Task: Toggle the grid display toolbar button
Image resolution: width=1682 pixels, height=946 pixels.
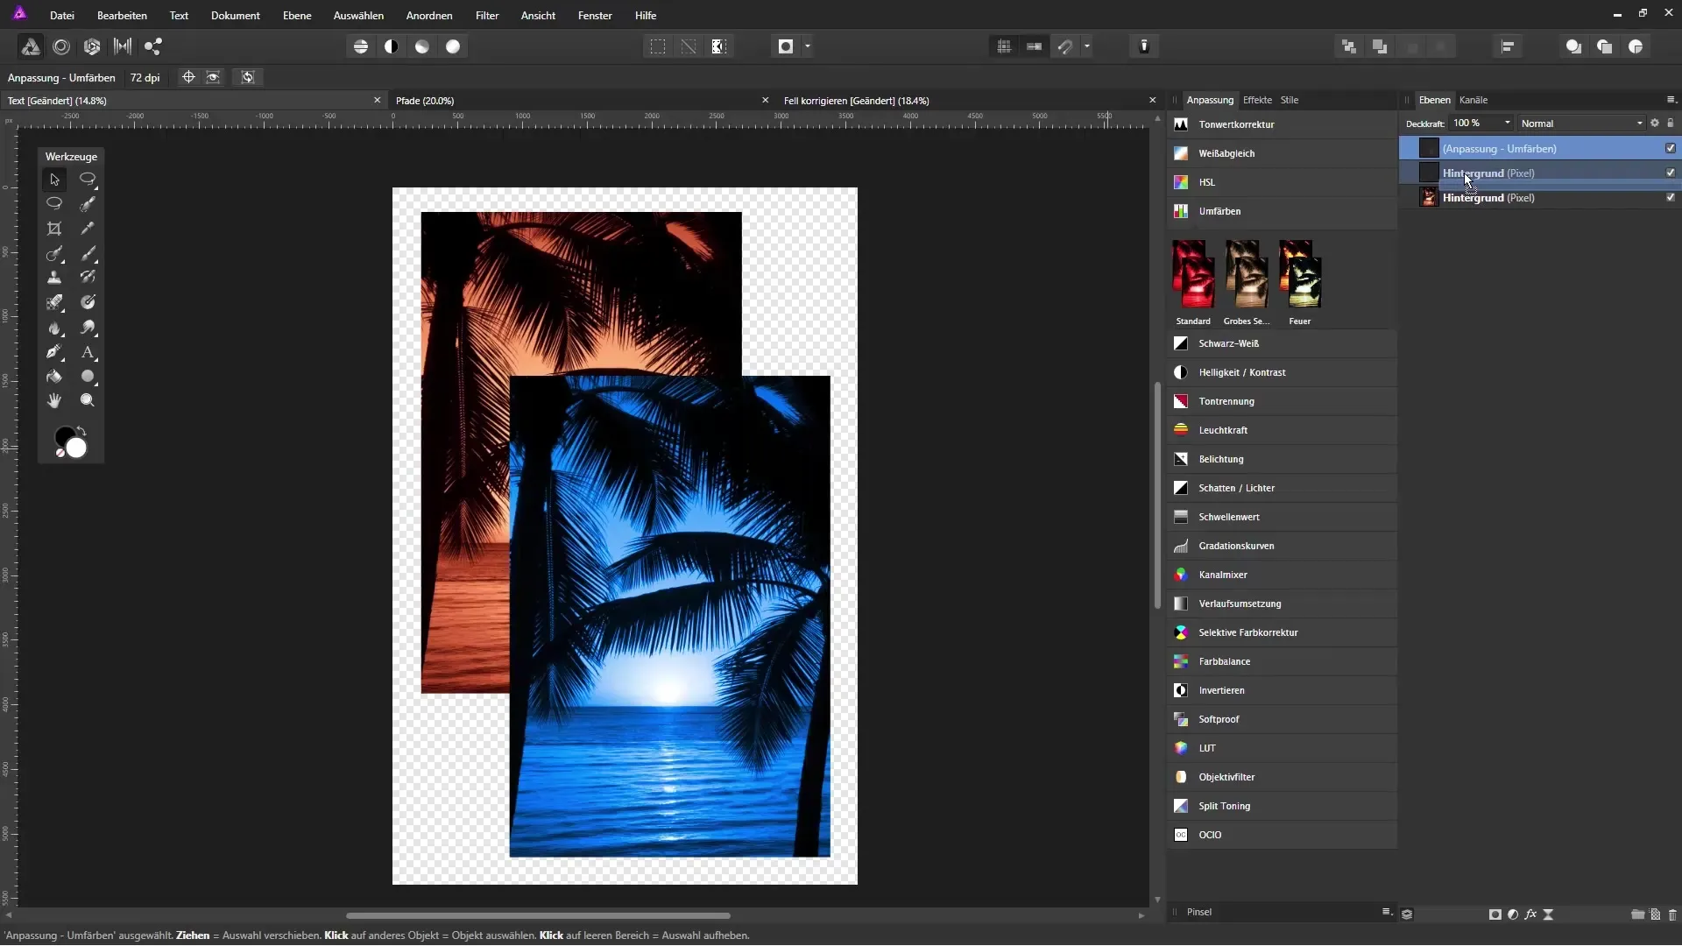Action: coord(1004,46)
